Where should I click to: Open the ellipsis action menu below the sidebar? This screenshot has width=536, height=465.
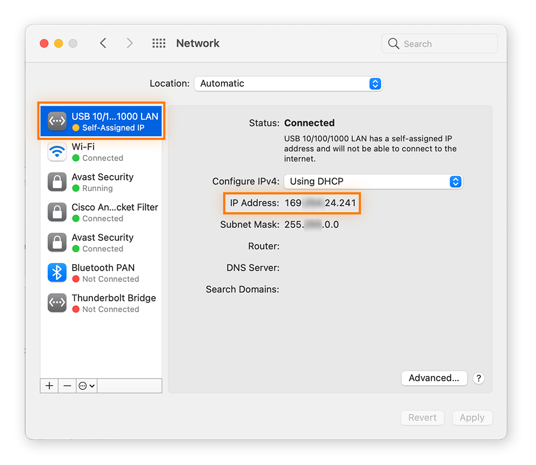click(x=86, y=386)
